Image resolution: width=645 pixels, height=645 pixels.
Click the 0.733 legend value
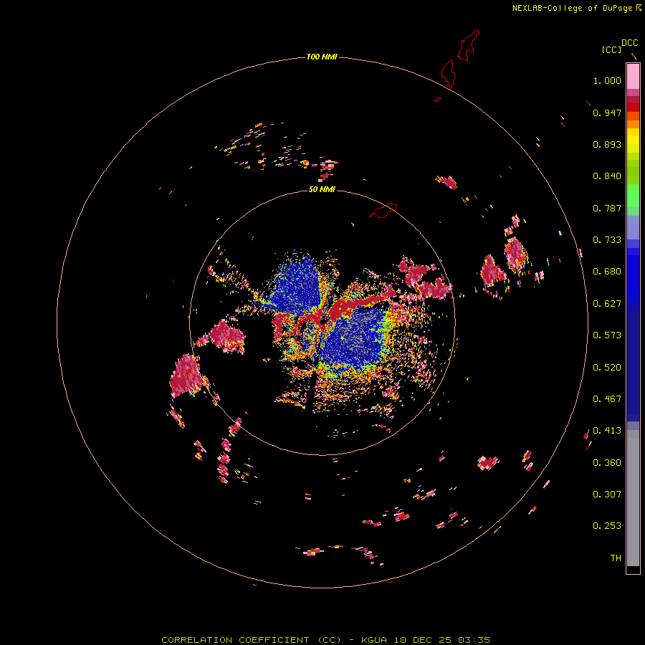pos(607,240)
